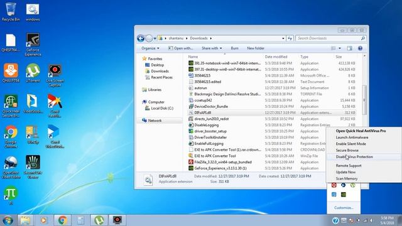Image resolution: width=402 pixels, height=226 pixels.
Task: Expand the address bar history dropdown
Action: [x=283, y=38]
